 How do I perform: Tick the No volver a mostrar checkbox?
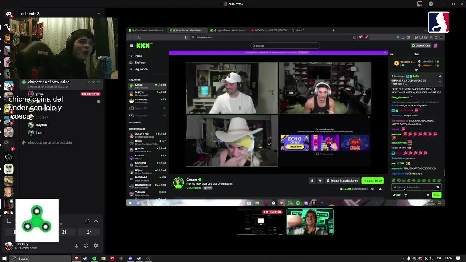click(317, 154)
